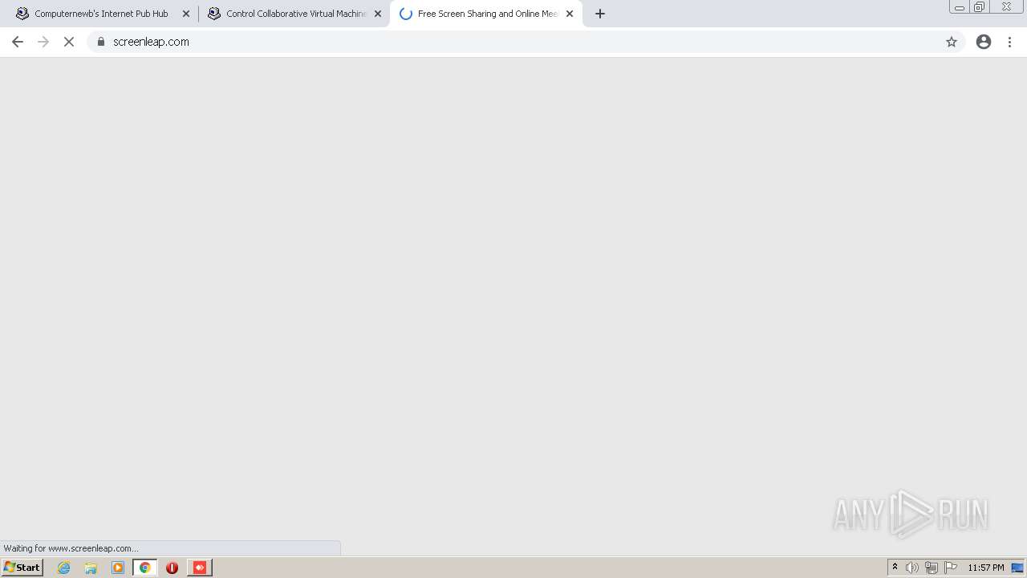Open Windows Explorer folder on taskbar
Image resolution: width=1027 pixels, height=578 pixels.
[91, 568]
